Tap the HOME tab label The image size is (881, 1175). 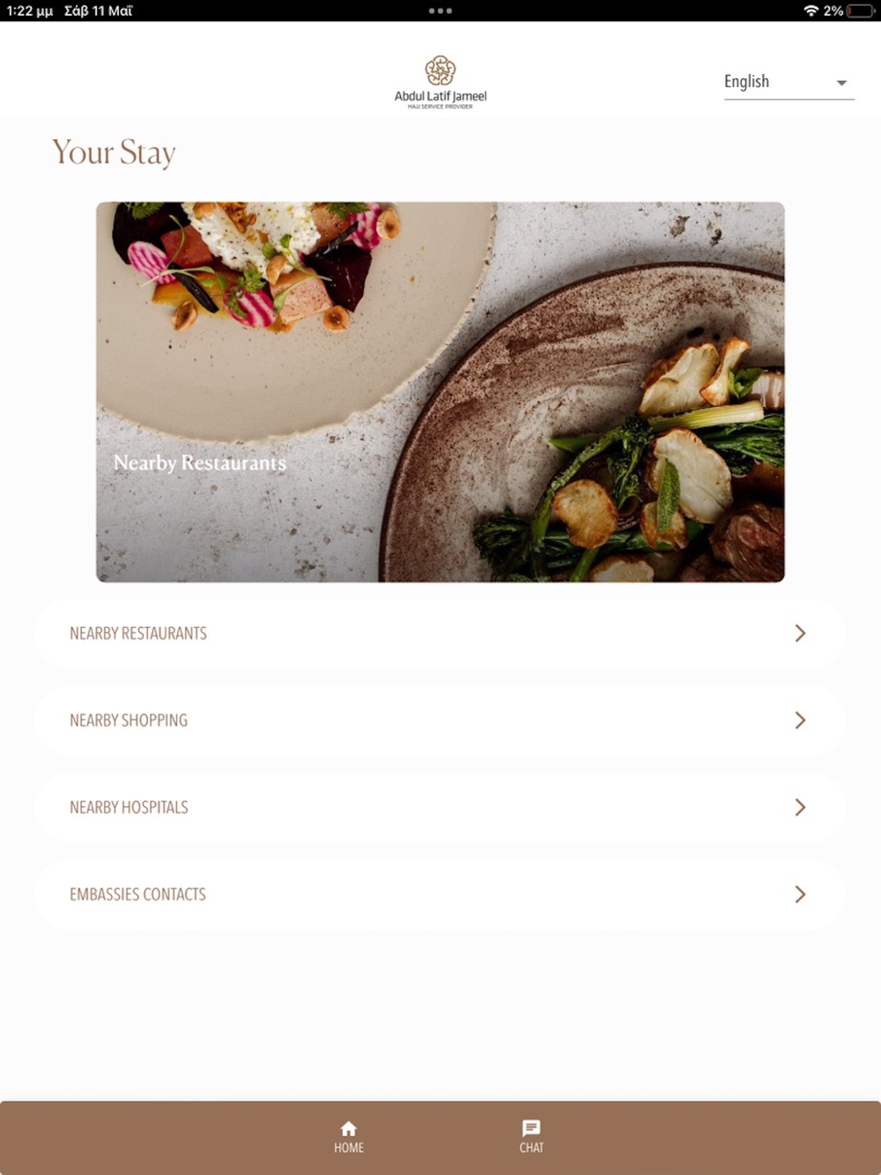pyautogui.click(x=349, y=1148)
